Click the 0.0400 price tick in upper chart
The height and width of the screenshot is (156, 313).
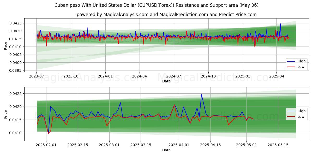[16, 63]
